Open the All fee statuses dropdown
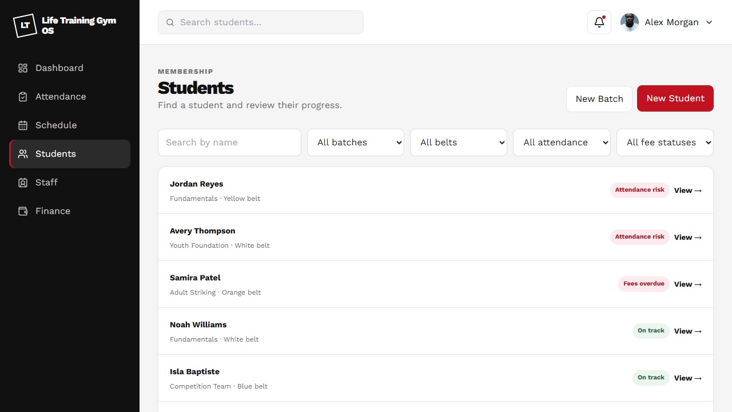This screenshot has height=412, width=732. 665,142
